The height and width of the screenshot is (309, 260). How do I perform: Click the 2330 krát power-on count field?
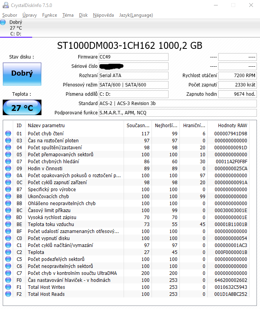[238, 85]
